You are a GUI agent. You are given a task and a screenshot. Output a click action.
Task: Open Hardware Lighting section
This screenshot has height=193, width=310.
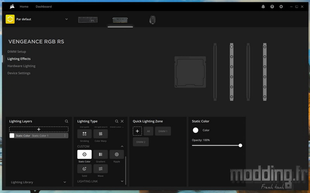(21, 66)
